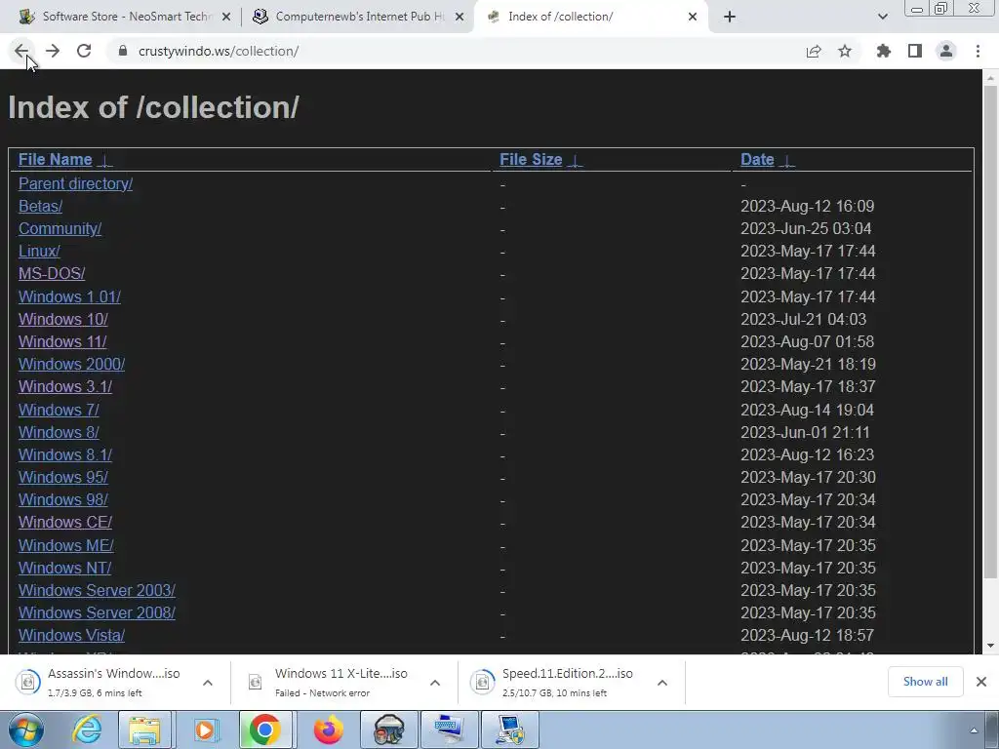Share this page via share icon
The image size is (999, 749).
(814, 51)
